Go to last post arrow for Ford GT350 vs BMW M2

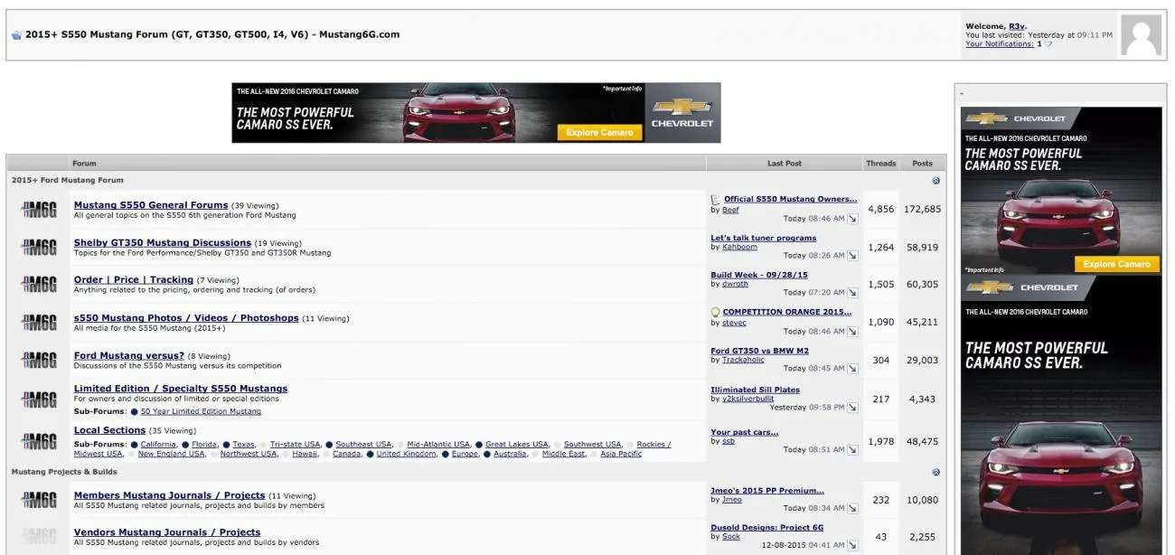[x=852, y=369]
